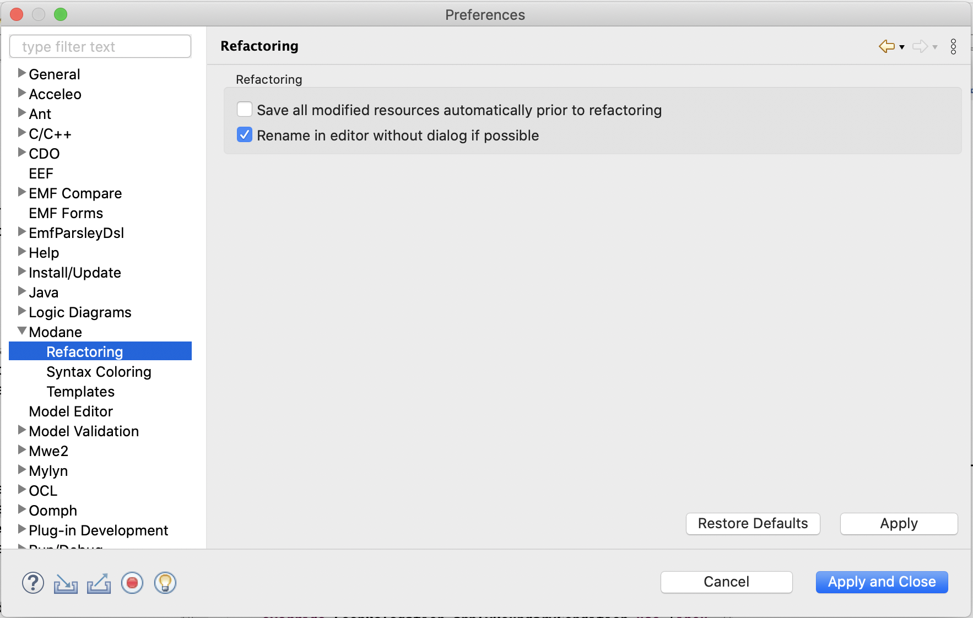
Task: Click the lightbulb tips icon
Action: pos(165,583)
